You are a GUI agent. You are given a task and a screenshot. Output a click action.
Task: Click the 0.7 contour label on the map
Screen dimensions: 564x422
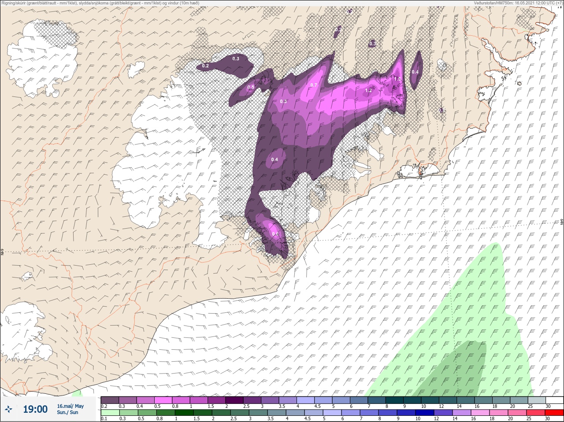point(314,85)
